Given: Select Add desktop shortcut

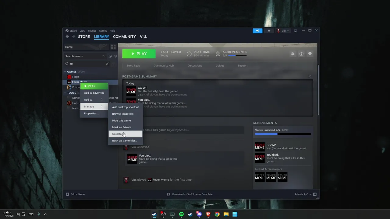Looking at the screenshot, I should (125, 107).
